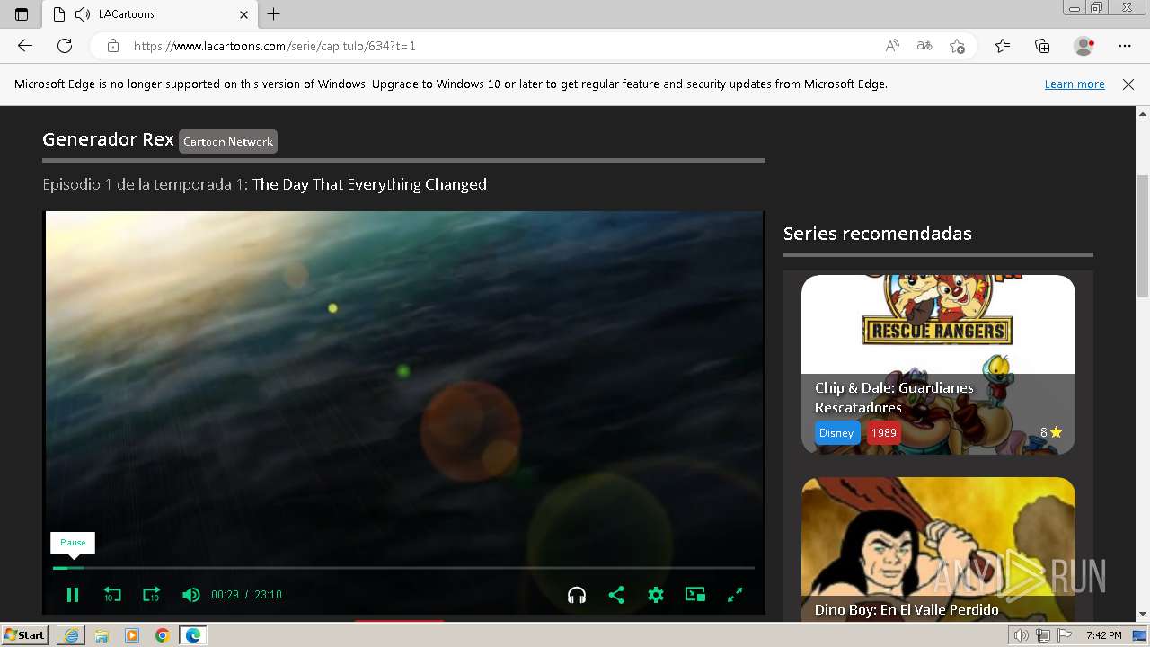Toggle picture-in-picture mode in player

[695, 595]
